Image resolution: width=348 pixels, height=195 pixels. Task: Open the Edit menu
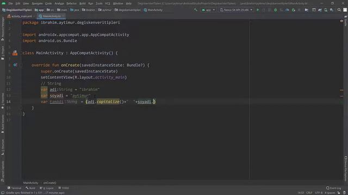(x=18, y=4)
